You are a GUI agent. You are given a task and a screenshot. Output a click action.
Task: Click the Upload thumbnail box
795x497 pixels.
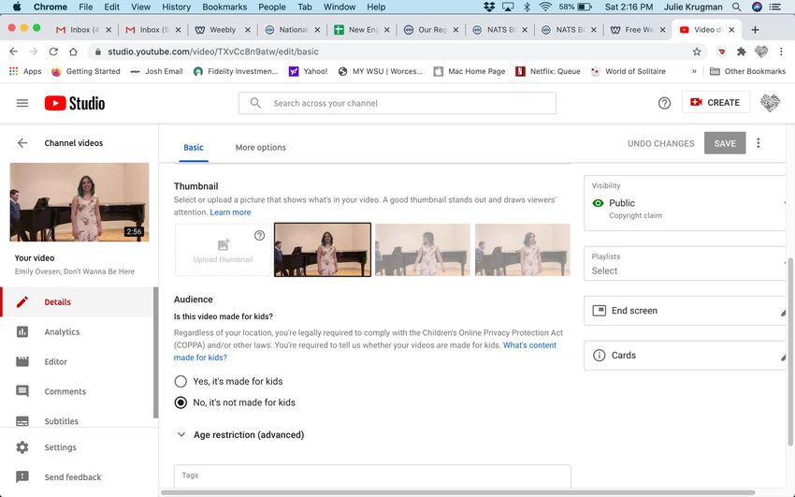click(224, 250)
